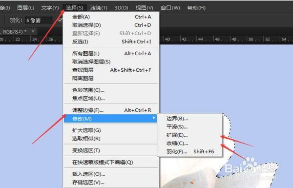The image size is (293, 188).
Task: Open the 视图(V) menu
Action: [x=144, y=8]
